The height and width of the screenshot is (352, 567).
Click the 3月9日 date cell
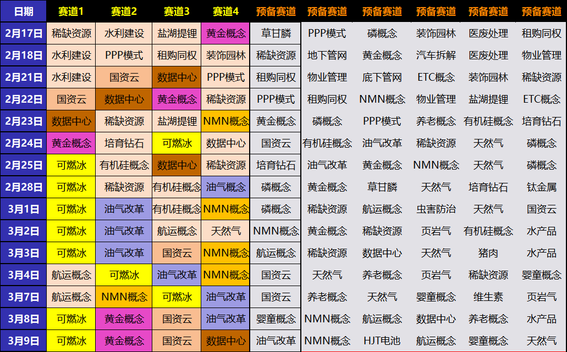coord(24,341)
